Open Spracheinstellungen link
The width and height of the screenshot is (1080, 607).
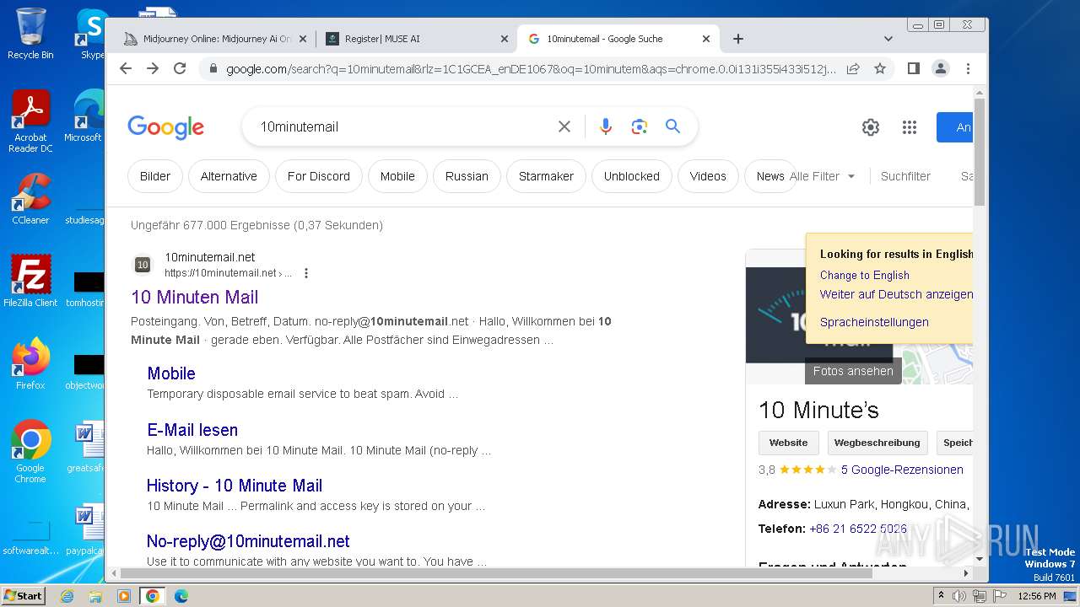874,322
